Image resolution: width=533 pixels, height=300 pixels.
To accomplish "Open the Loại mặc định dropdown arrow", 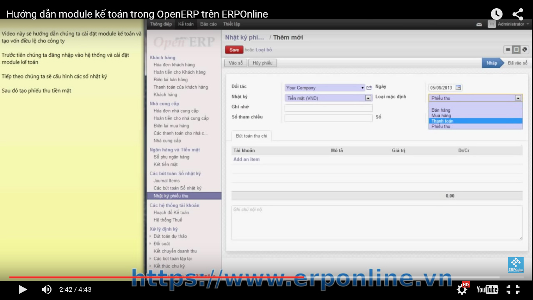I will pyautogui.click(x=518, y=98).
